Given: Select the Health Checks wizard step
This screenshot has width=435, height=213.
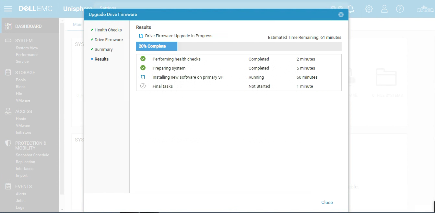Looking at the screenshot, I should [x=108, y=30].
